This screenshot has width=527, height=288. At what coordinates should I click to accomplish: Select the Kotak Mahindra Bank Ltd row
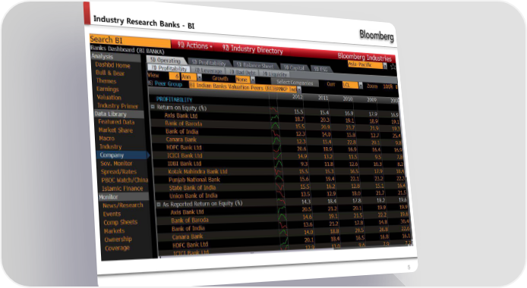[x=278, y=172]
